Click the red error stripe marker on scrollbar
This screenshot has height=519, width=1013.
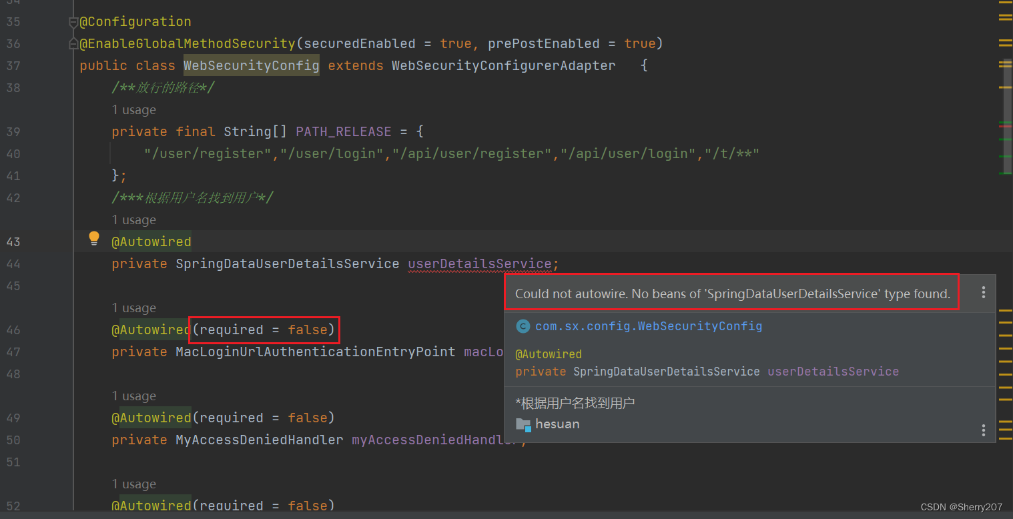pos(1005,126)
